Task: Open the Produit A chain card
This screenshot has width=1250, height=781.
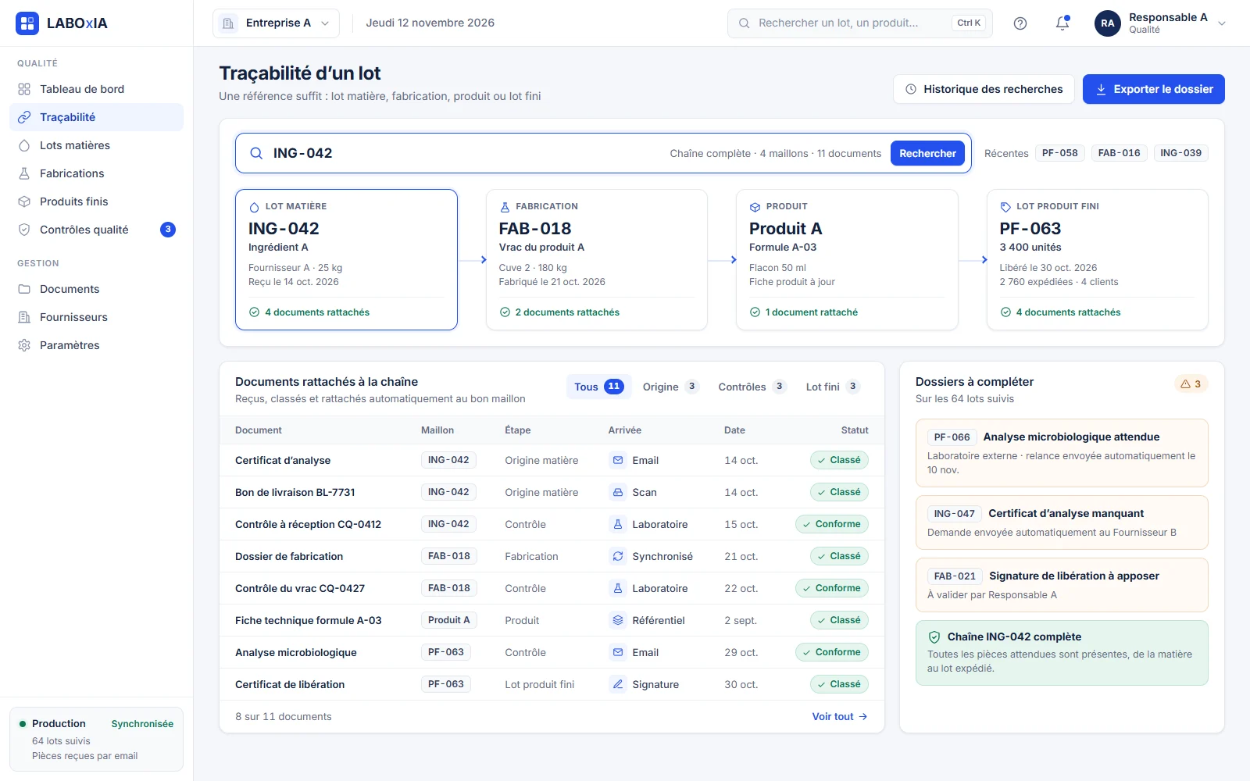Action: [847, 259]
